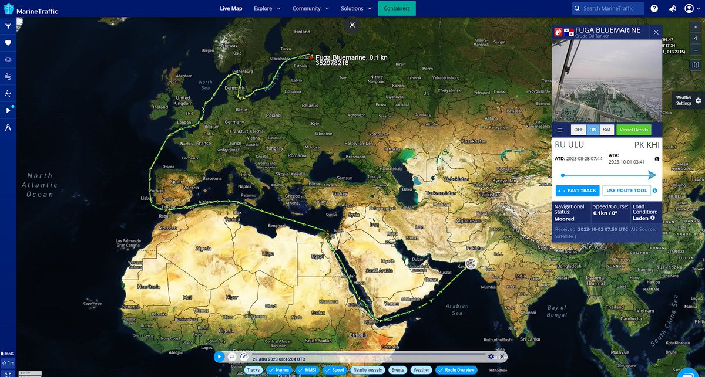Open My Fleets heart icon
The height and width of the screenshot is (377, 705).
8,43
